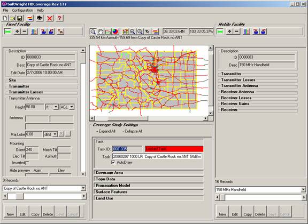Click the Hide preview text

(20, 170)
